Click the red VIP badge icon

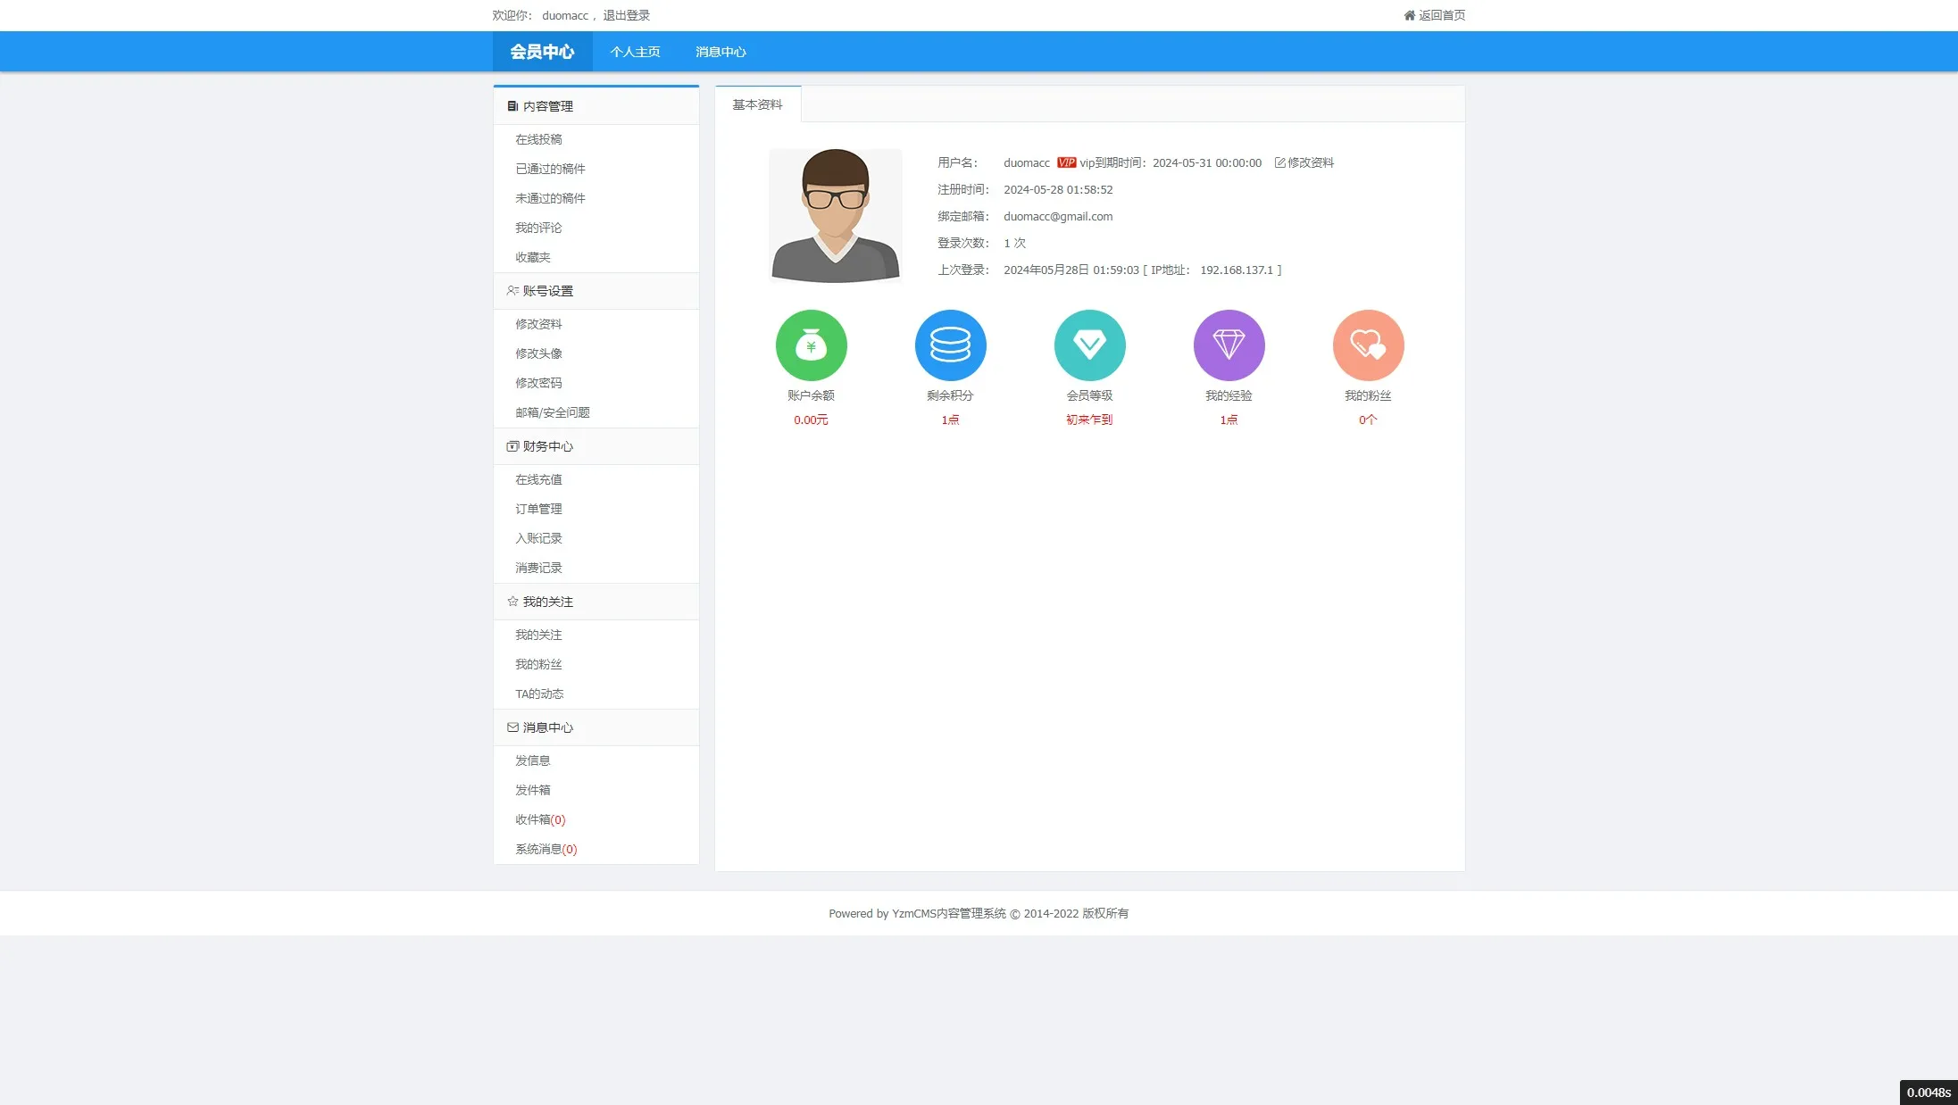point(1066,162)
